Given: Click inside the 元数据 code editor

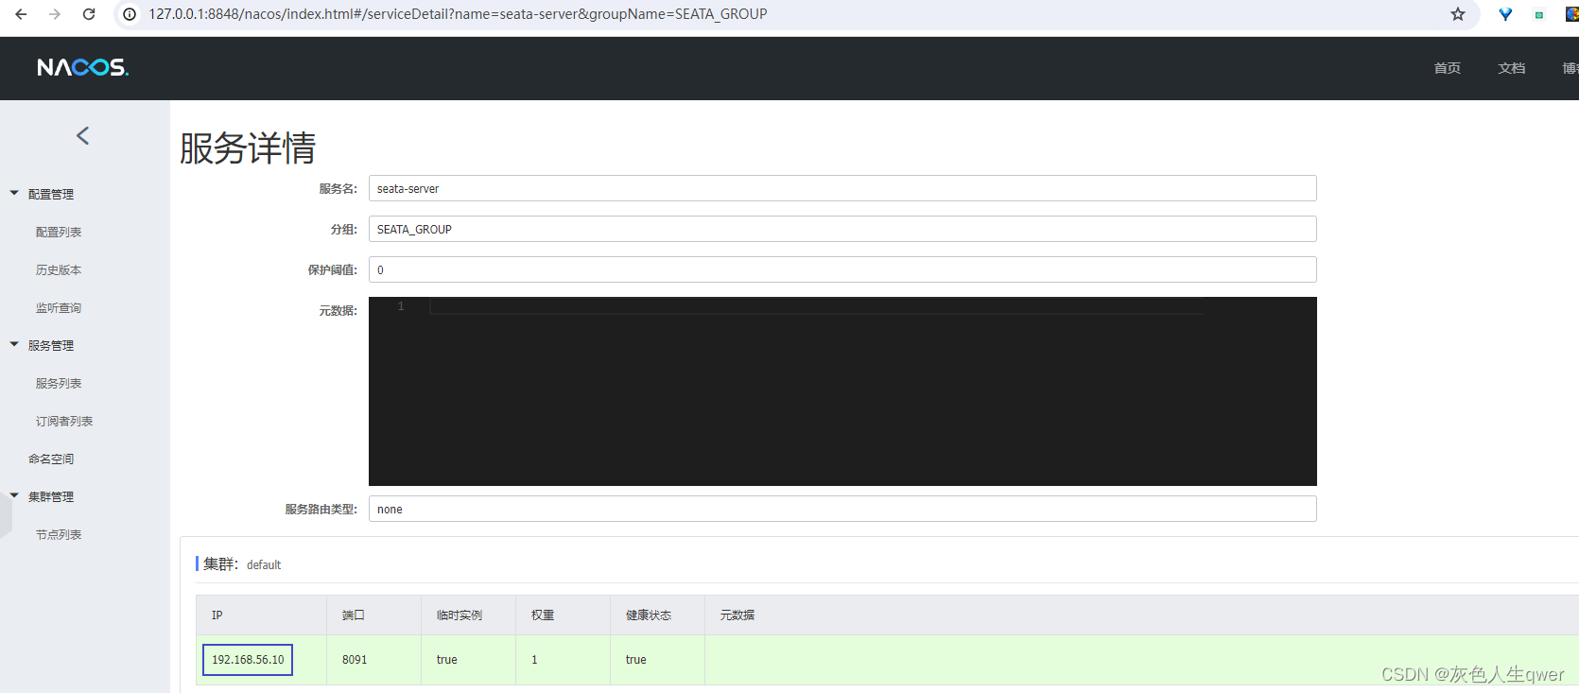Looking at the screenshot, I should [x=842, y=391].
